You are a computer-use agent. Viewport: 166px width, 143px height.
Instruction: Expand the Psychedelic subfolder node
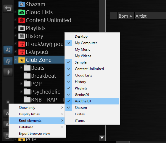point(21,92)
